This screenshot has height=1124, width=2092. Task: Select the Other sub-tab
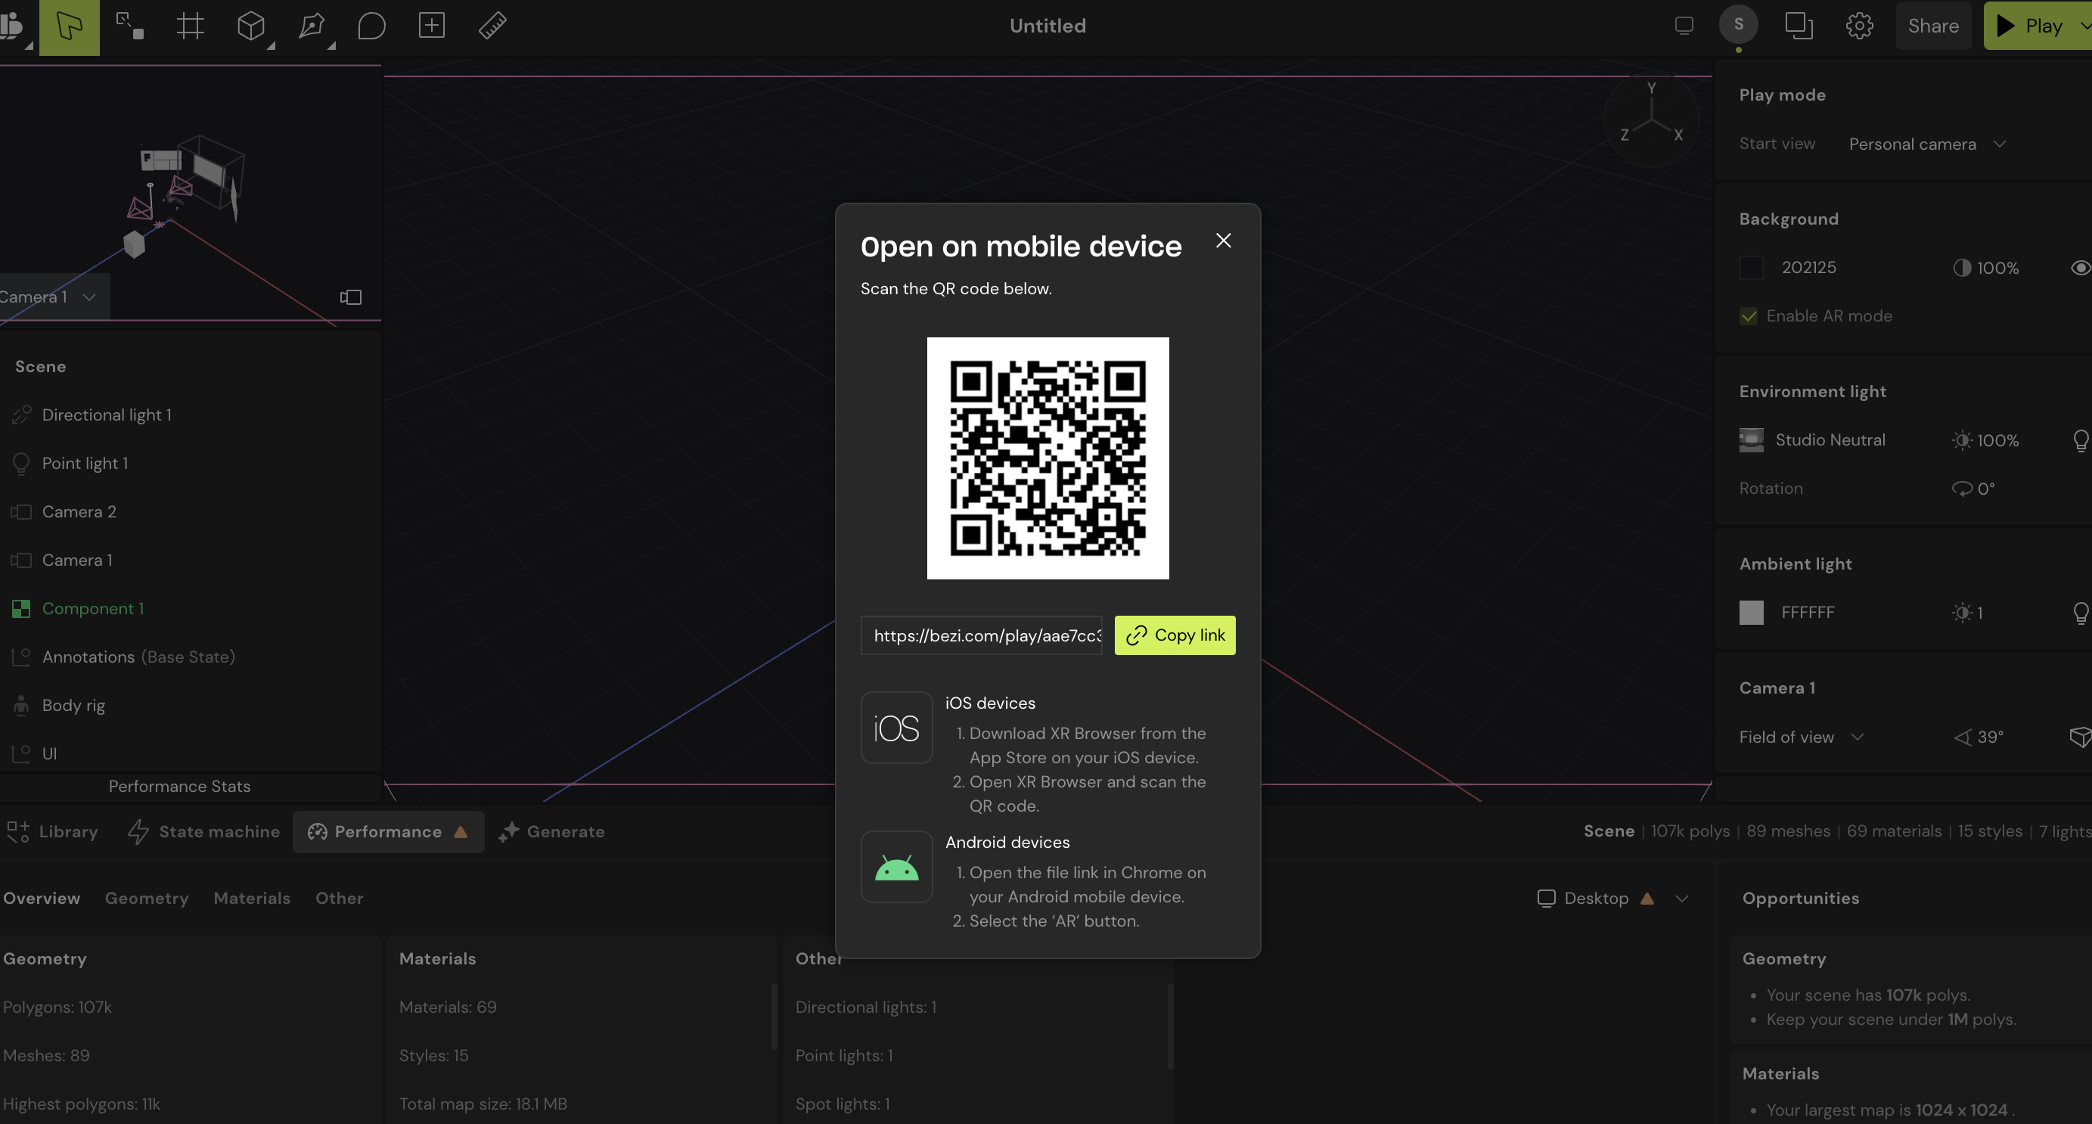click(x=340, y=899)
